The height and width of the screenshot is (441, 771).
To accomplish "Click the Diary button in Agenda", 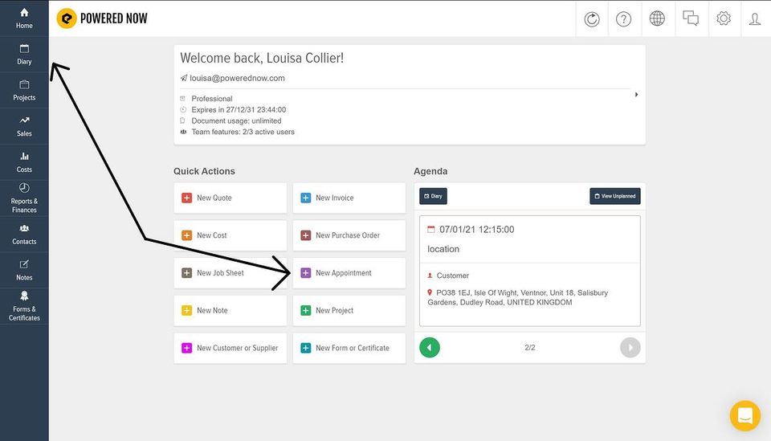I will point(433,196).
